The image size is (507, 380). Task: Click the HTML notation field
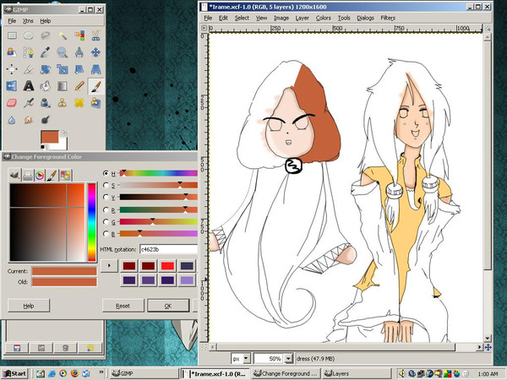(168, 249)
